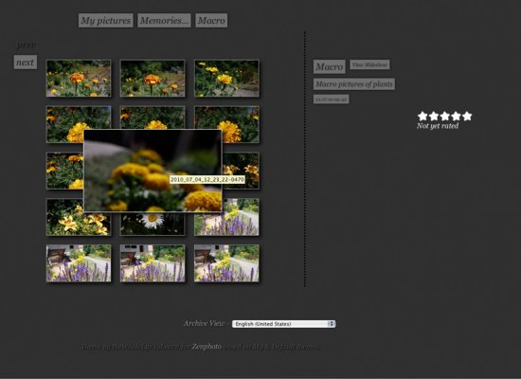The height and width of the screenshot is (379, 521).
Task: Go to My pictures breadcrumb
Action: (x=106, y=21)
